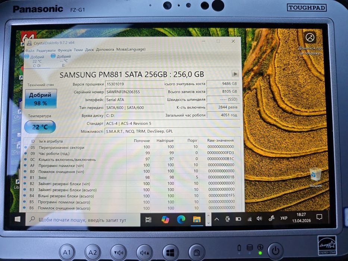The height and width of the screenshot is (261, 348).
Task: Open the Windows Start menu
Action: click(18, 219)
